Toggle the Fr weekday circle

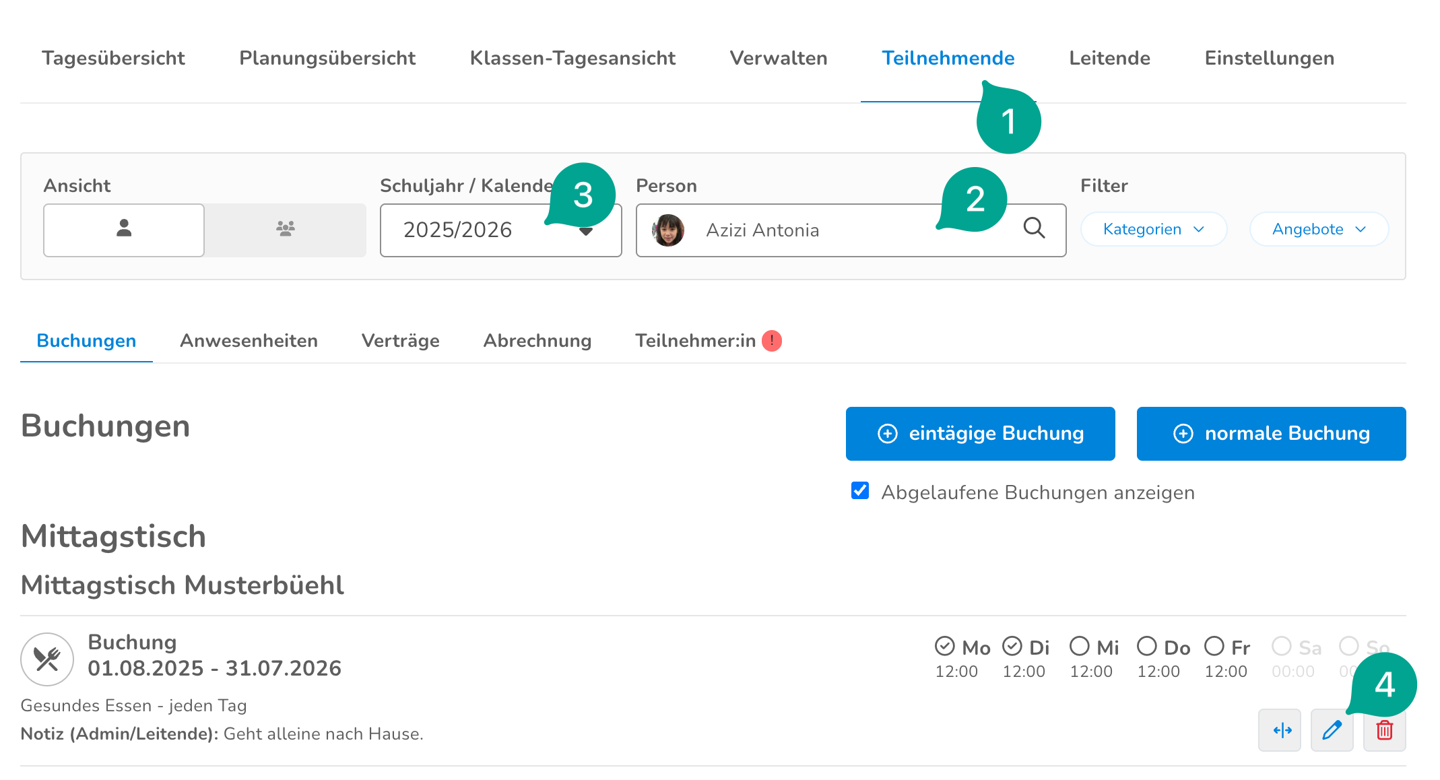point(1214,647)
